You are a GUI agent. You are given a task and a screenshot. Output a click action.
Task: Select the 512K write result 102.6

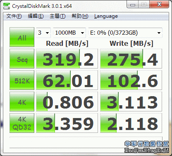pos(131,80)
